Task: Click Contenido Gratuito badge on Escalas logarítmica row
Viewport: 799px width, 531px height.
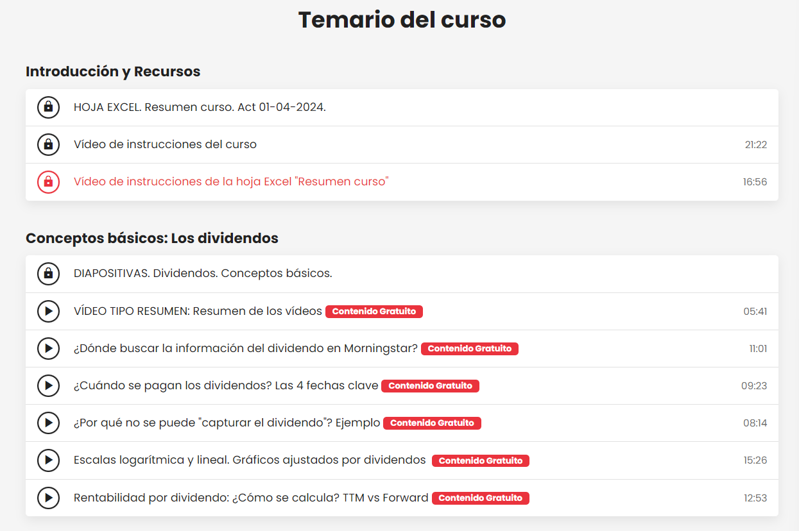Action: [x=481, y=460]
